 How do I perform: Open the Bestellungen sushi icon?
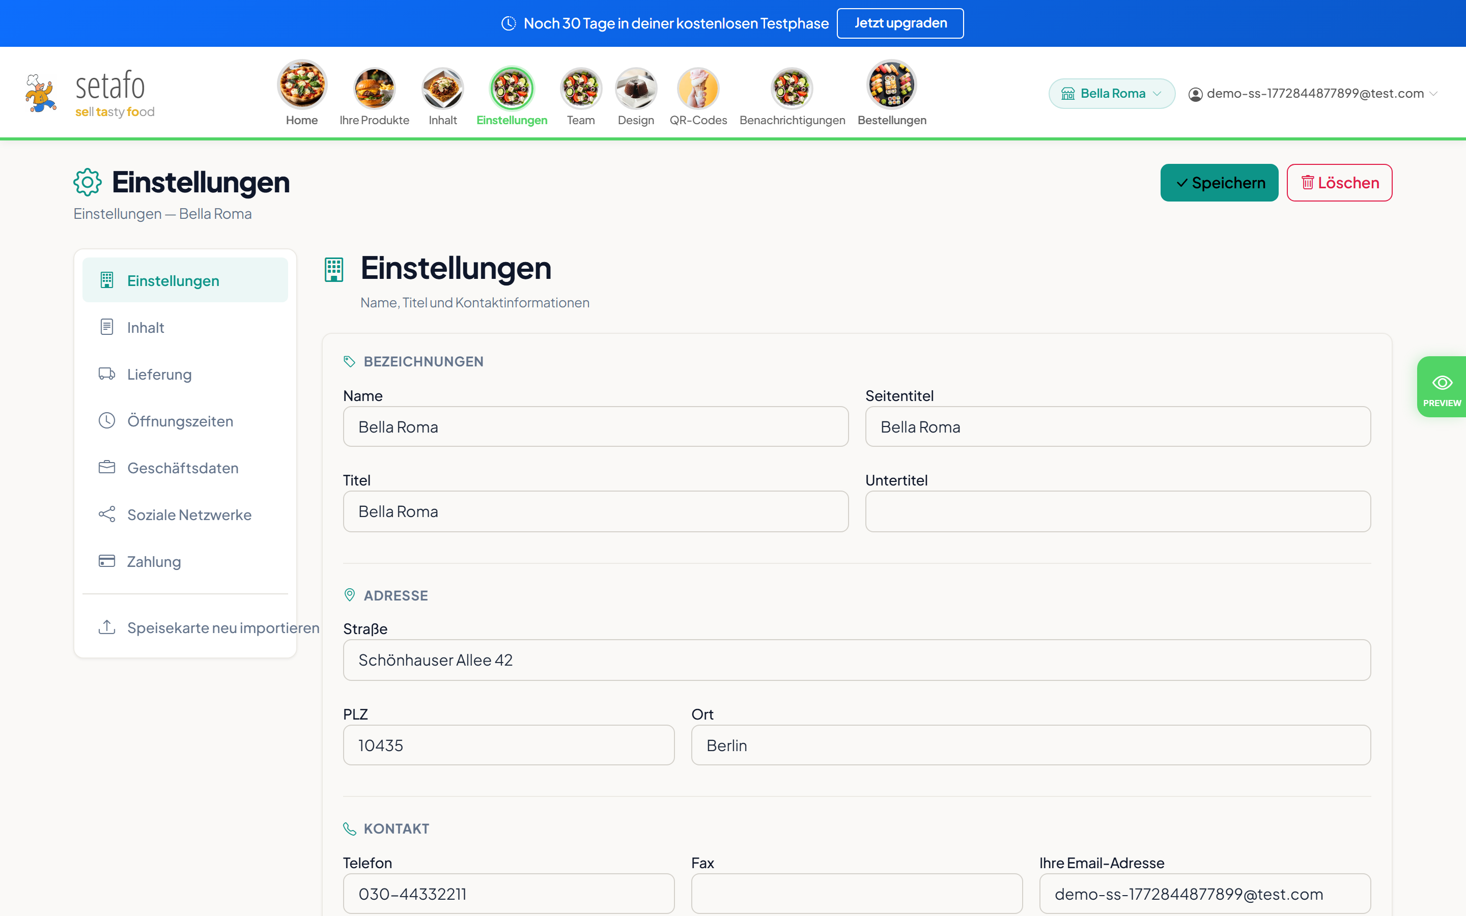pyautogui.click(x=892, y=85)
